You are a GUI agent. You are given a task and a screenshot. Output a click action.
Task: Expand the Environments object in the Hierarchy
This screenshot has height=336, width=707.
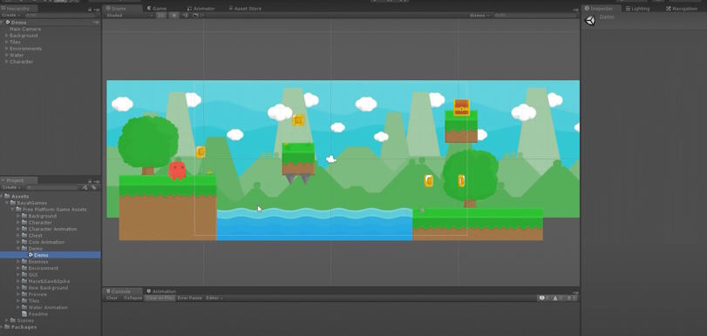point(6,49)
